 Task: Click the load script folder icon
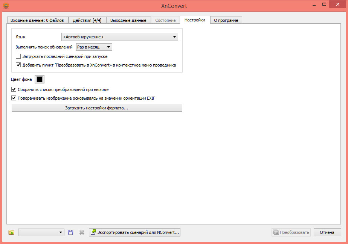point(11,232)
